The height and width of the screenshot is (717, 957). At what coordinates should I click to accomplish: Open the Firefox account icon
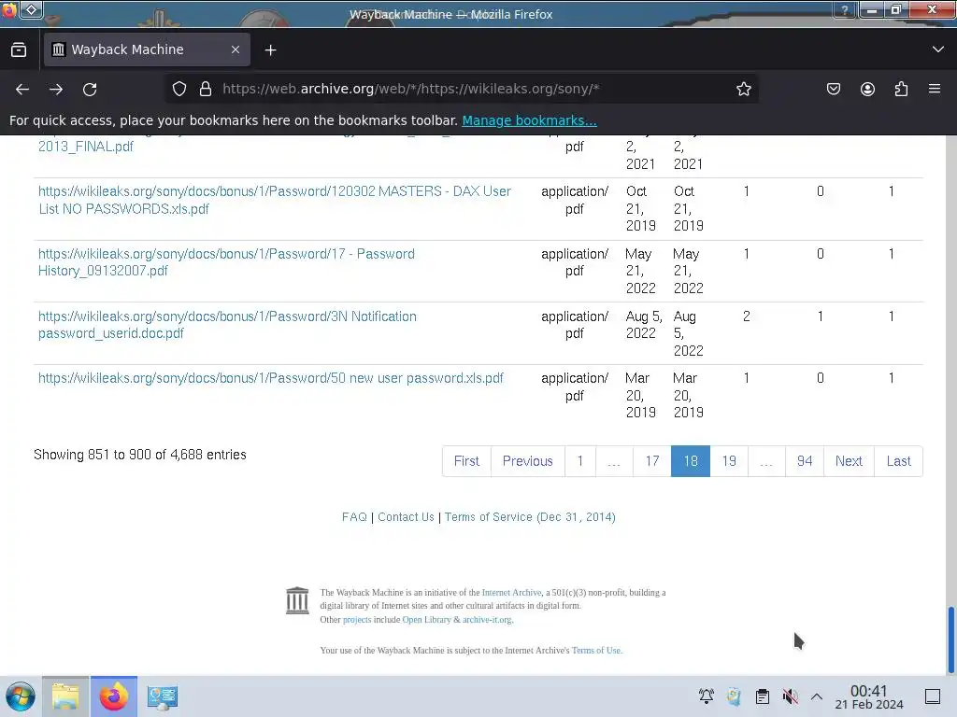coord(867,89)
